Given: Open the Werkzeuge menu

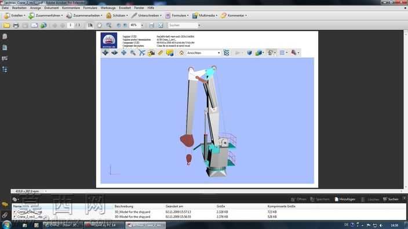Looking at the screenshot, I should (x=108, y=8).
